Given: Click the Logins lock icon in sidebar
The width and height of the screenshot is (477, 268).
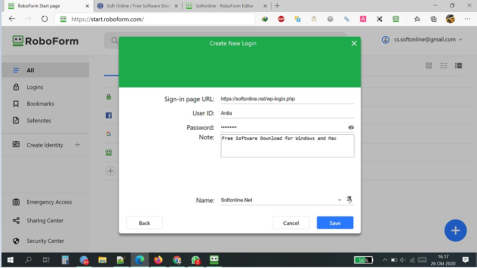Looking at the screenshot, I should [x=16, y=87].
